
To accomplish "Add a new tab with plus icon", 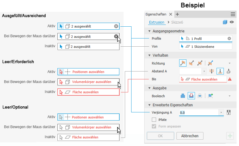I will click(177, 14).
